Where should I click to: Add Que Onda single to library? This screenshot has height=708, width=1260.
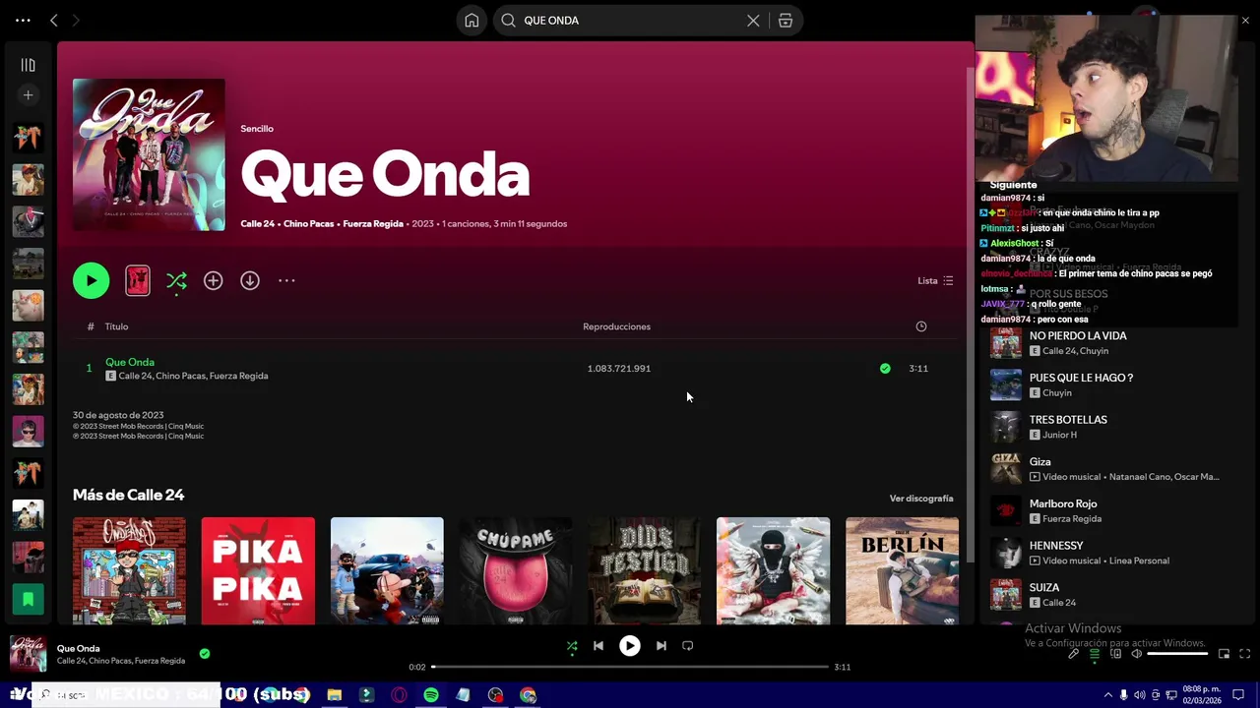tap(213, 280)
